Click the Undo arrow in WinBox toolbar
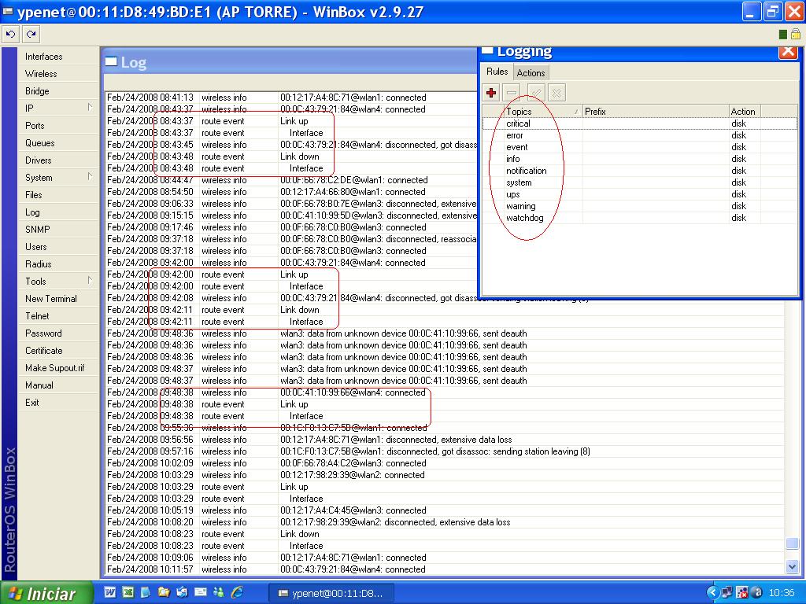 tap(10, 35)
